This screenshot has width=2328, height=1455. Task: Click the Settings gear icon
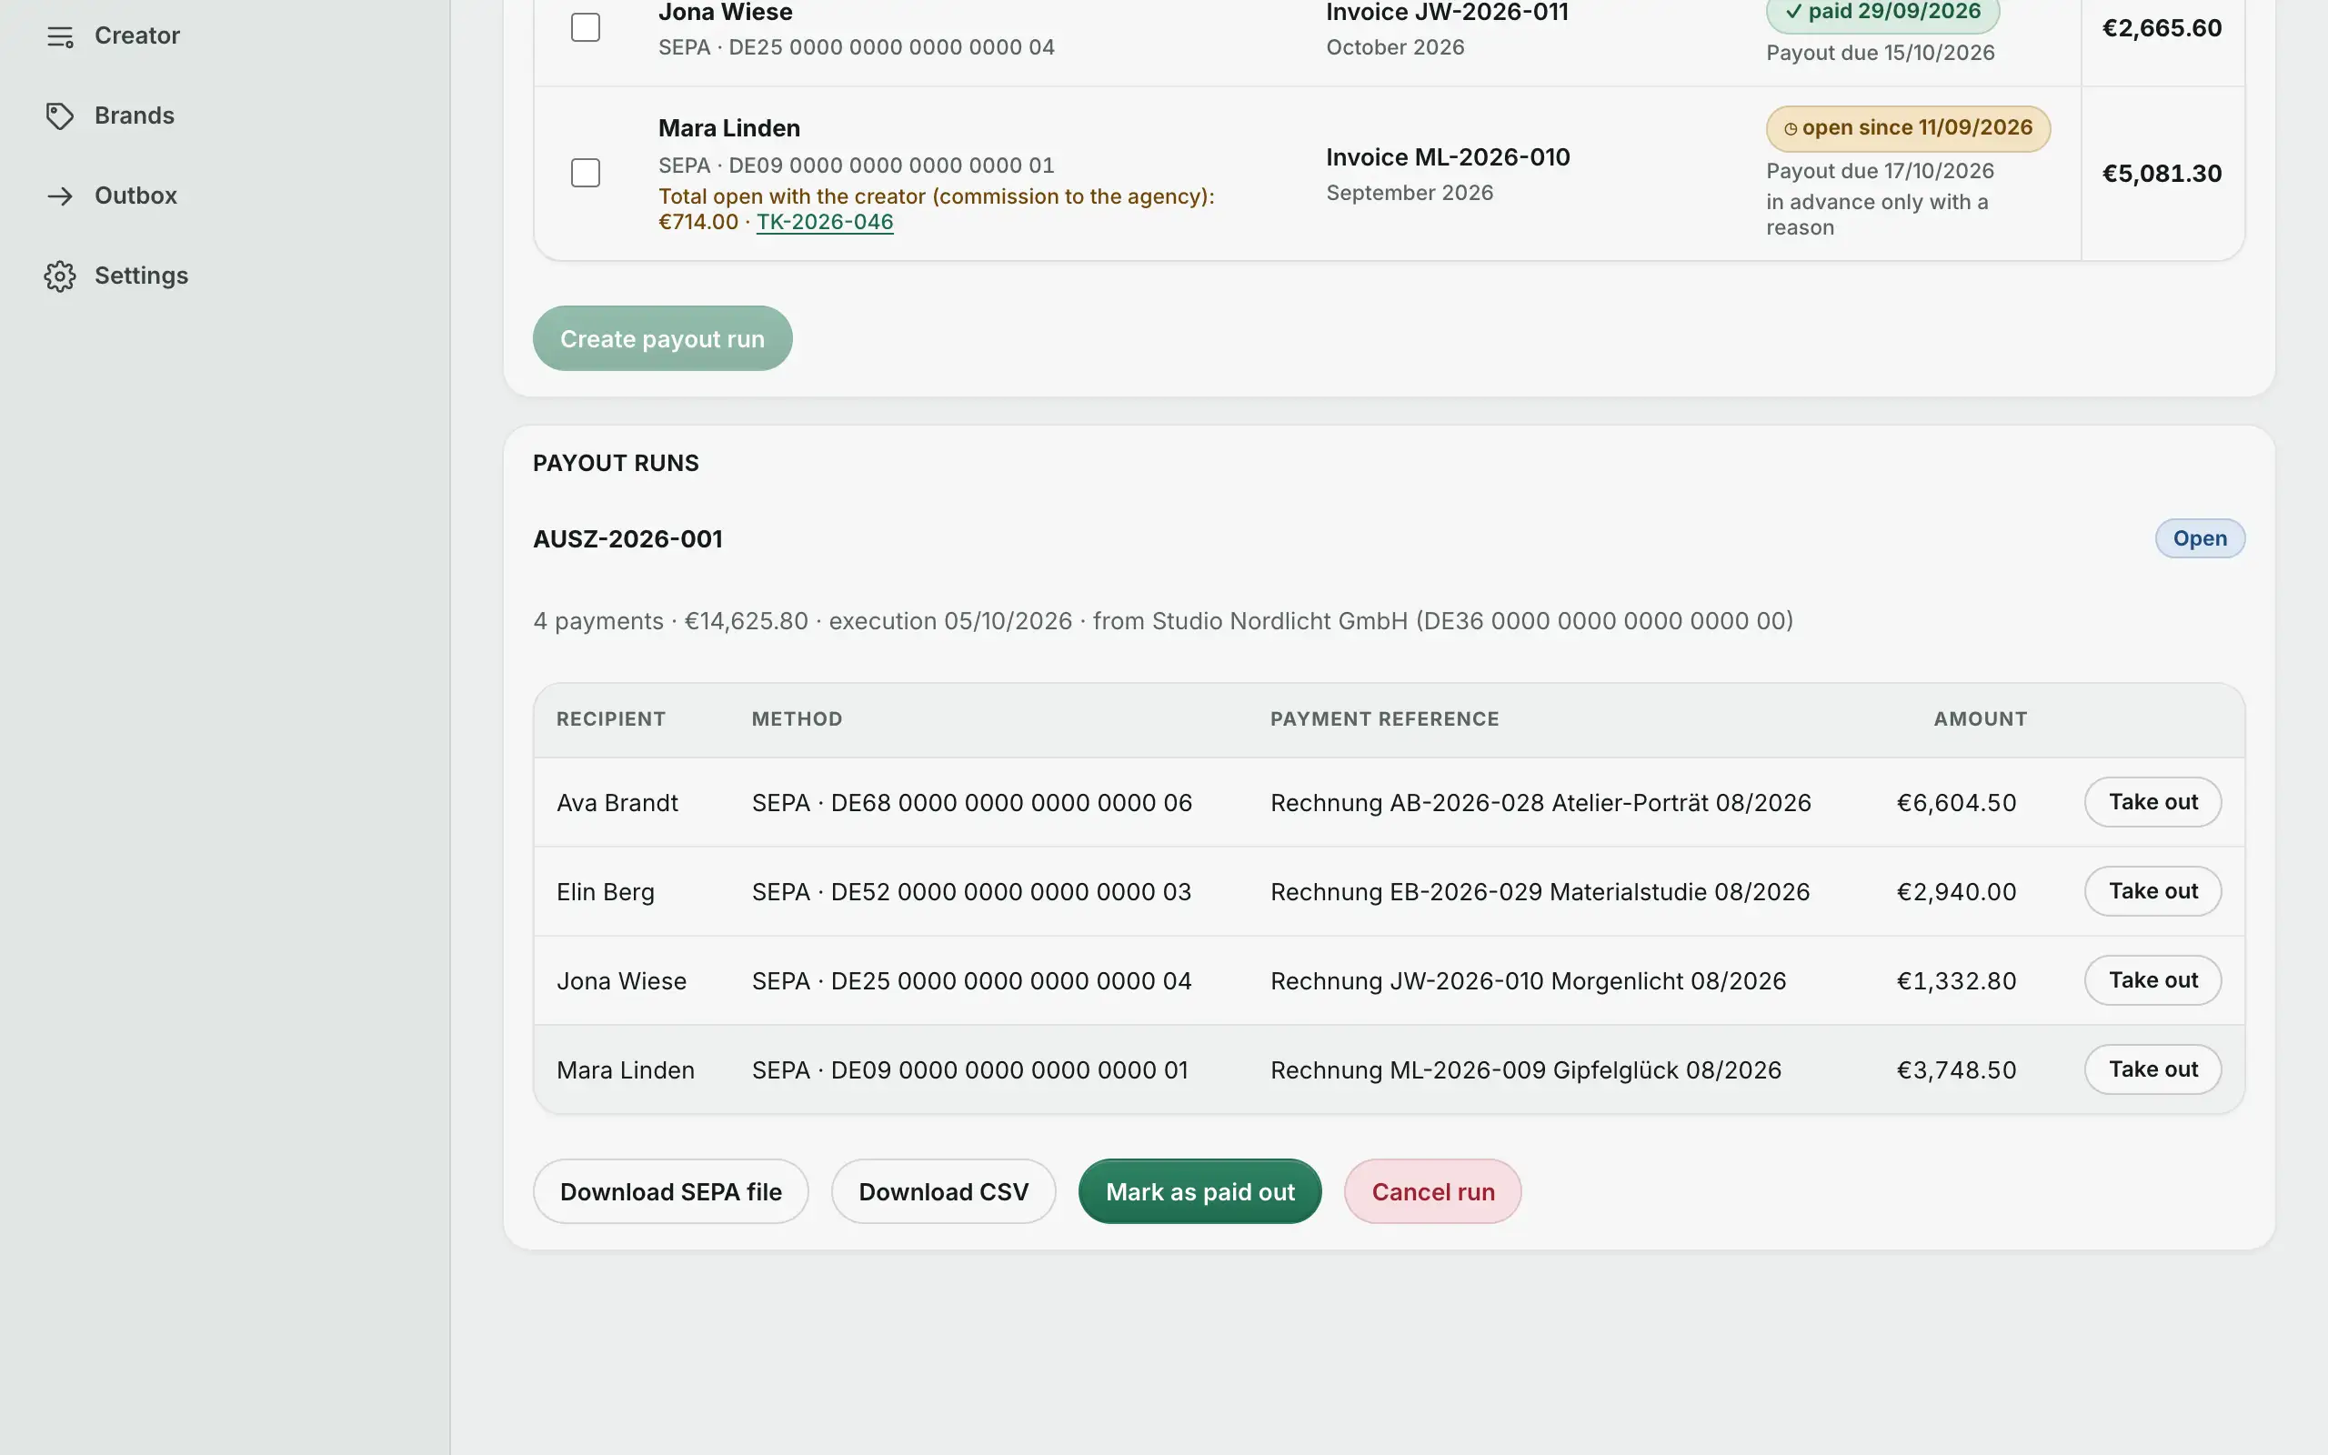[60, 276]
